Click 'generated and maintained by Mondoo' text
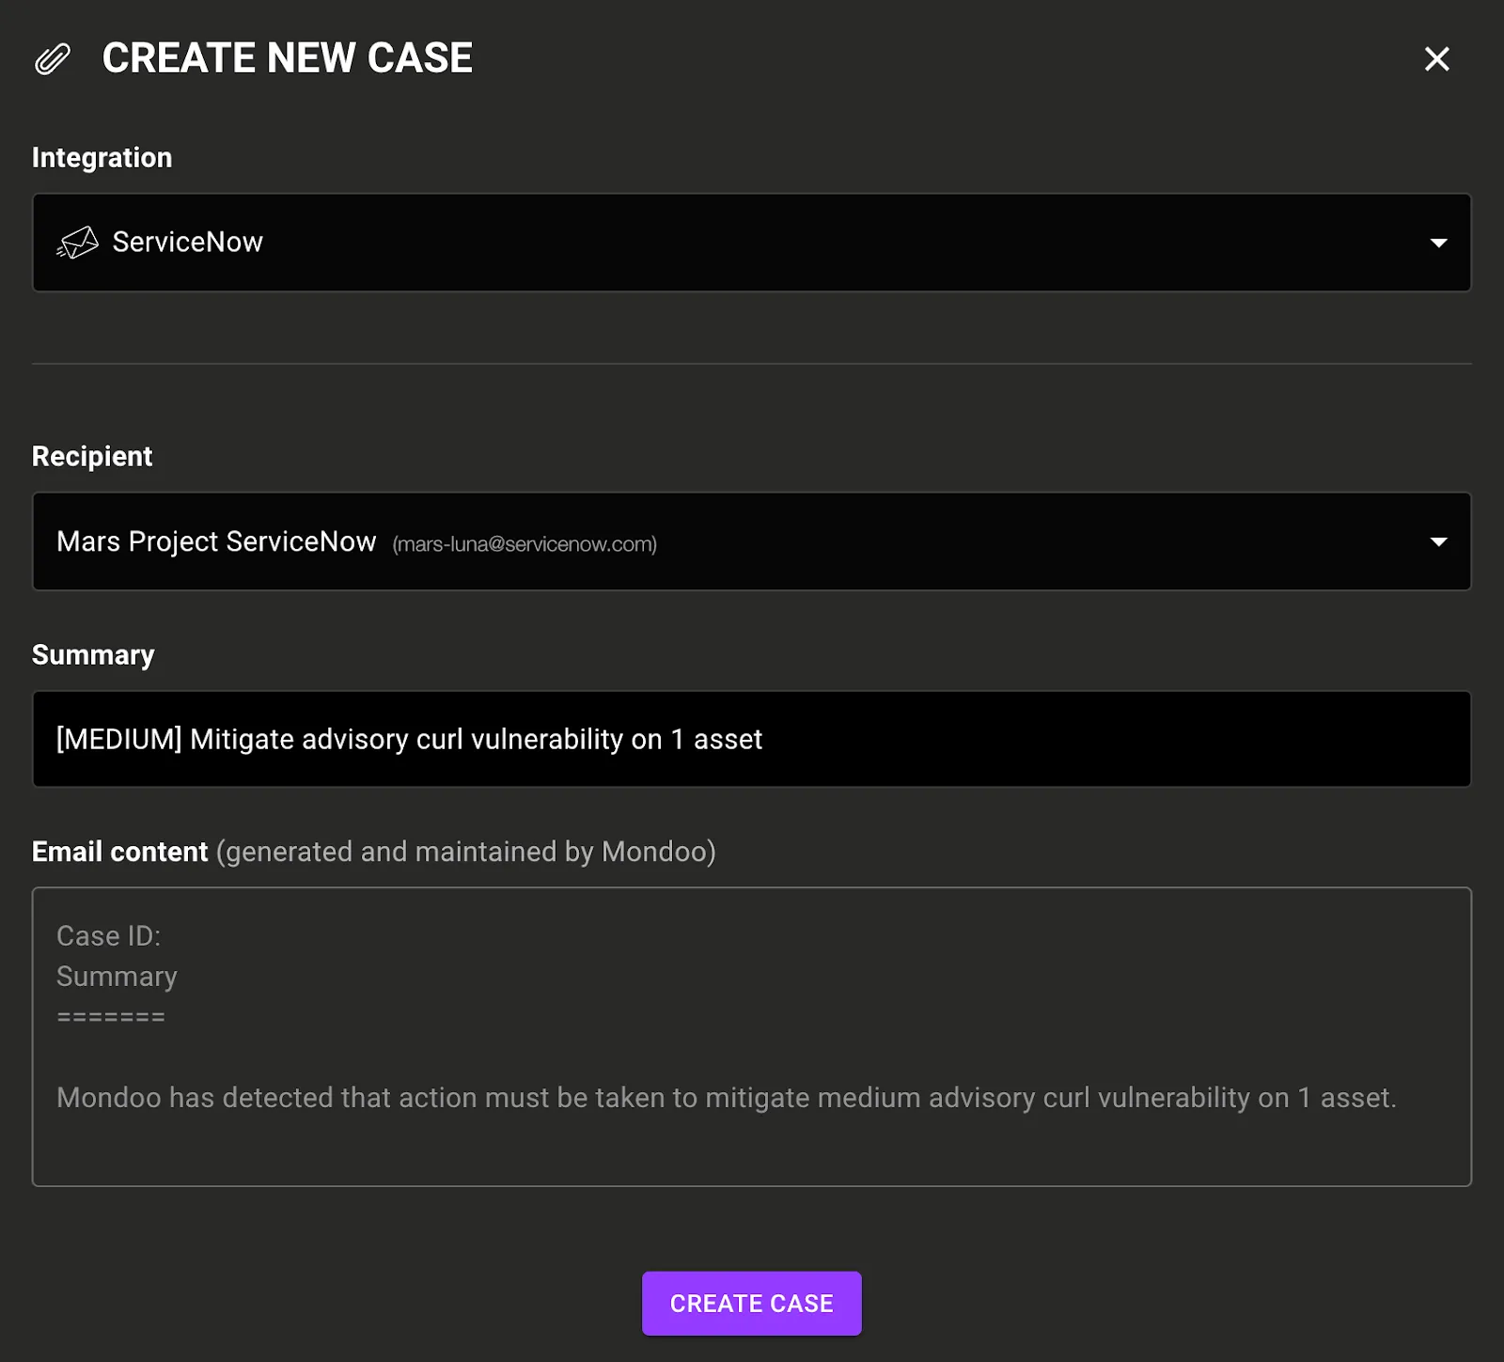Screen dimensions: 1504x1362 [466, 852]
